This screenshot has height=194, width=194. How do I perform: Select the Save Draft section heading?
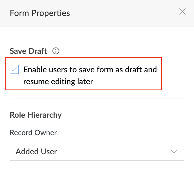coord(28,51)
